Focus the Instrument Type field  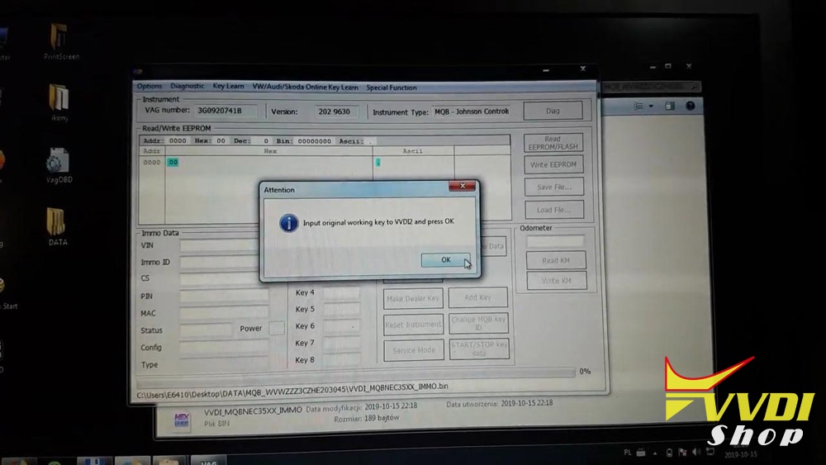(x=471, y=112)
